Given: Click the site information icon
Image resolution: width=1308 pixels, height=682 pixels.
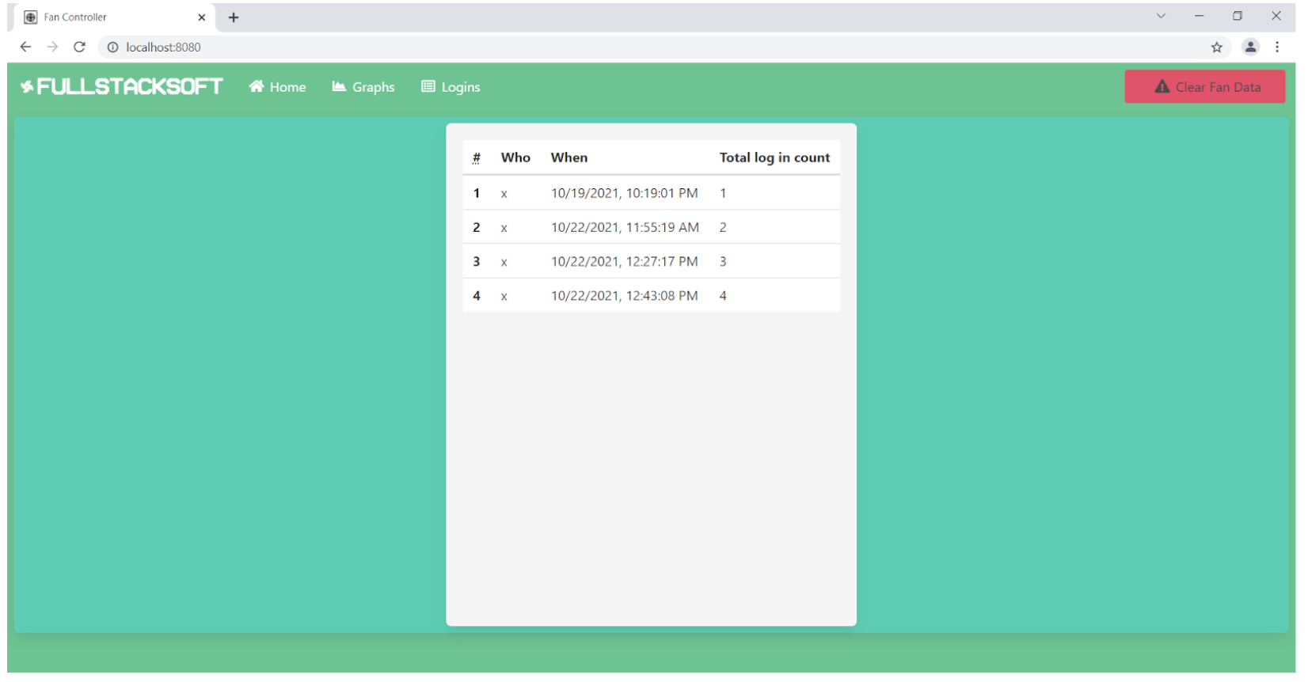Looking at the screenshot, I should [112, 47].
